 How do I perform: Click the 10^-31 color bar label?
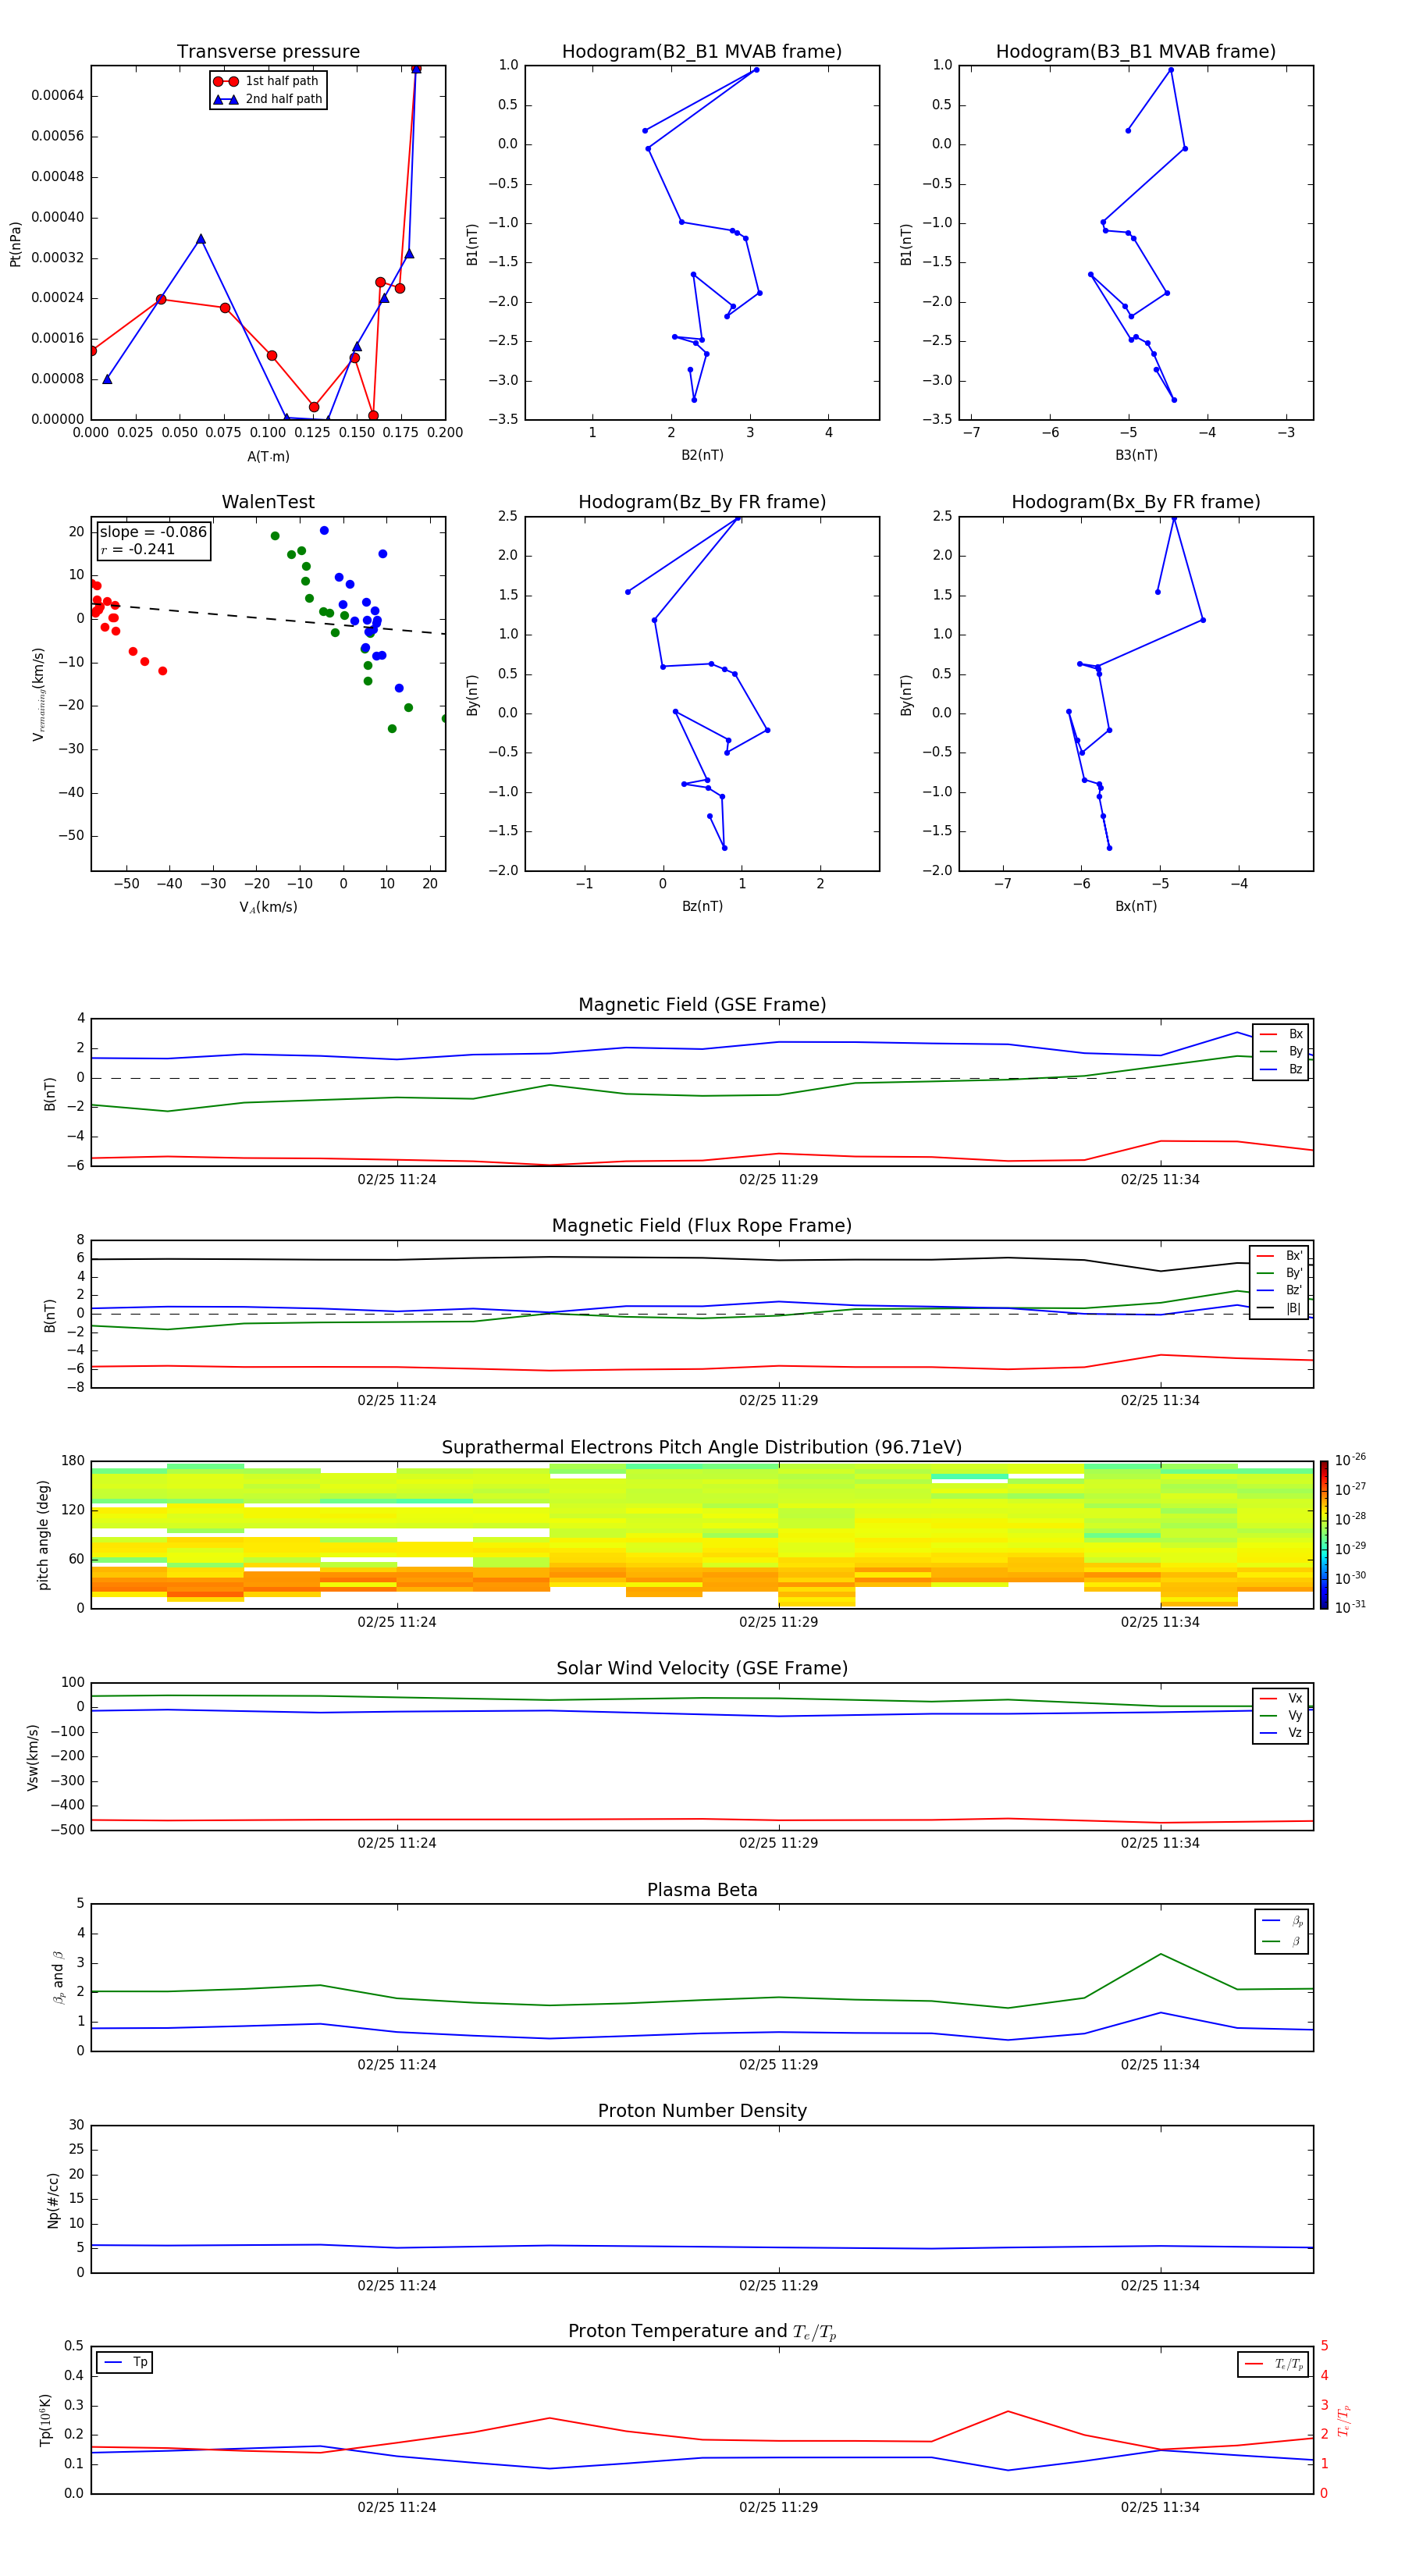coord(1350,1607)
